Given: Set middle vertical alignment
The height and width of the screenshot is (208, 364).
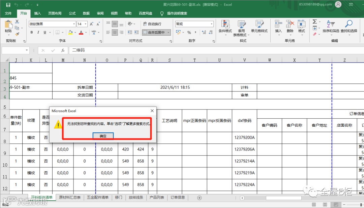Looking at the screenshot, I should 115,24.
